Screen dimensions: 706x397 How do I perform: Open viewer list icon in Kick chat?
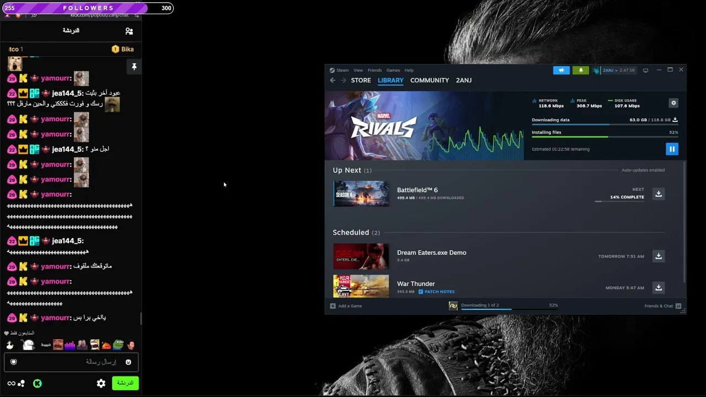[129, 31]
